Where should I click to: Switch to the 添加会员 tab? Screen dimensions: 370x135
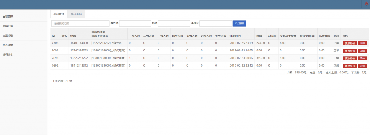(x=76, y=14)
